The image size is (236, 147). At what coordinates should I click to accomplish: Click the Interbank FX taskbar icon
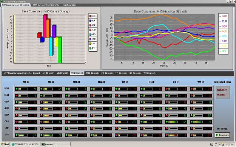(13, 144)
